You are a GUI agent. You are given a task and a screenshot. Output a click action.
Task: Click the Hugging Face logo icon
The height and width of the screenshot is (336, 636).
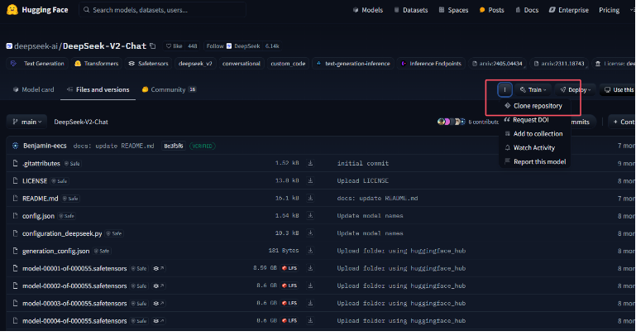coord(12,10)
